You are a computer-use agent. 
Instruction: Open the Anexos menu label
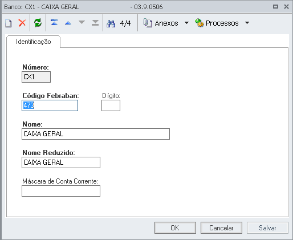166,23
